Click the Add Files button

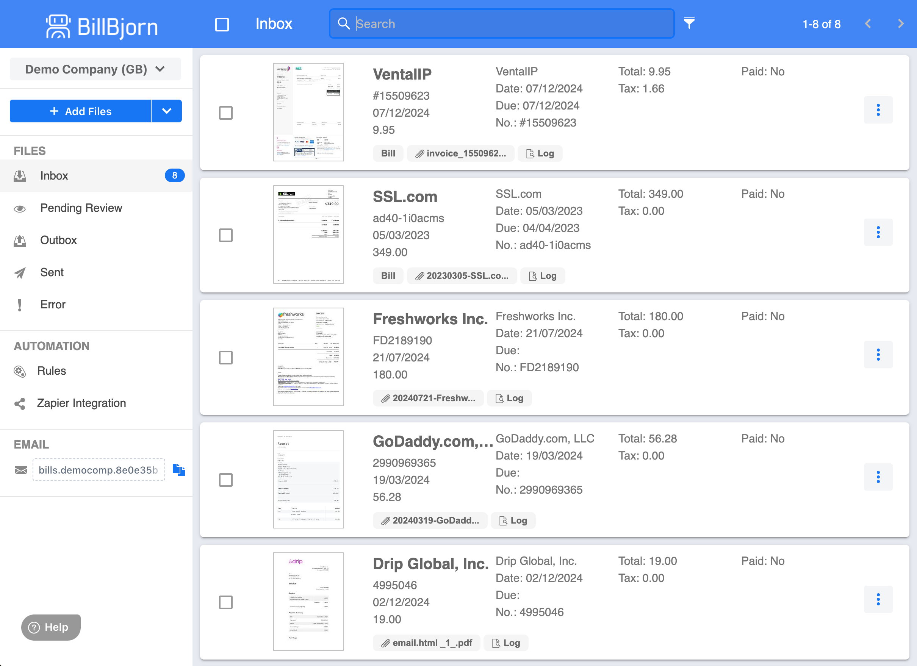point(80,111)
